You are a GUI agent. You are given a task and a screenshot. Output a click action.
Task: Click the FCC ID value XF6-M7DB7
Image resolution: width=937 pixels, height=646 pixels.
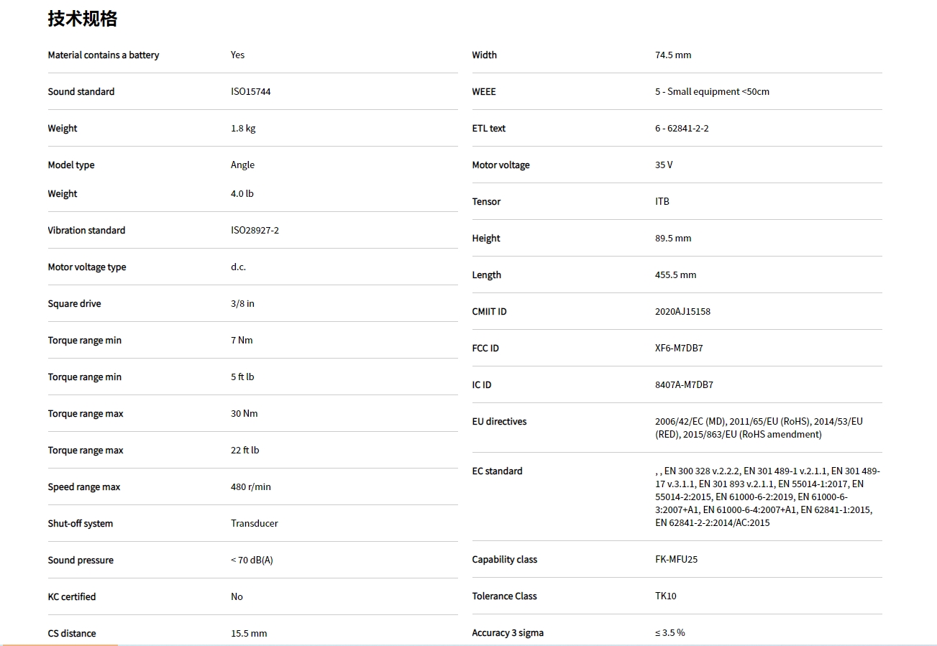click(x=679, y=349)
